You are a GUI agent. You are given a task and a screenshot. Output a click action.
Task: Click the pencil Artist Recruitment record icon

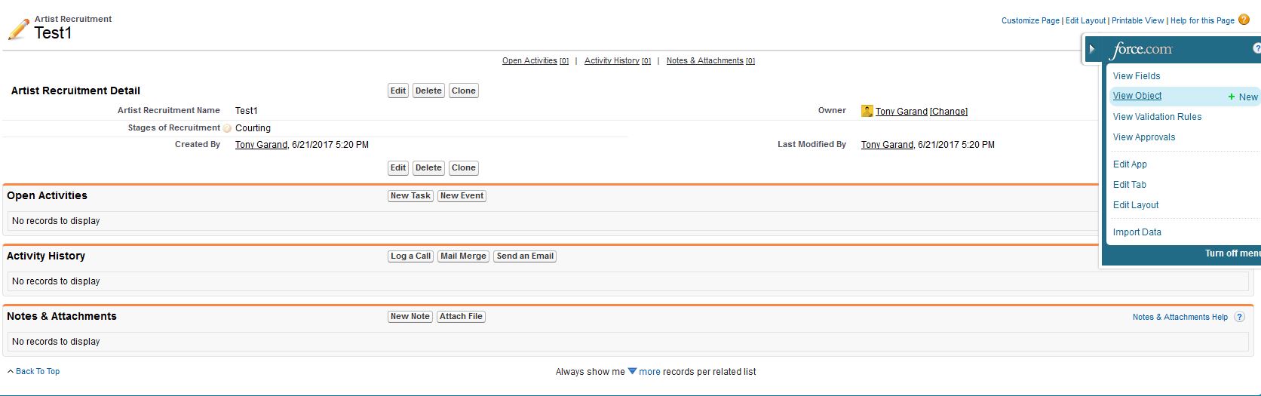[x=18, y=29]
